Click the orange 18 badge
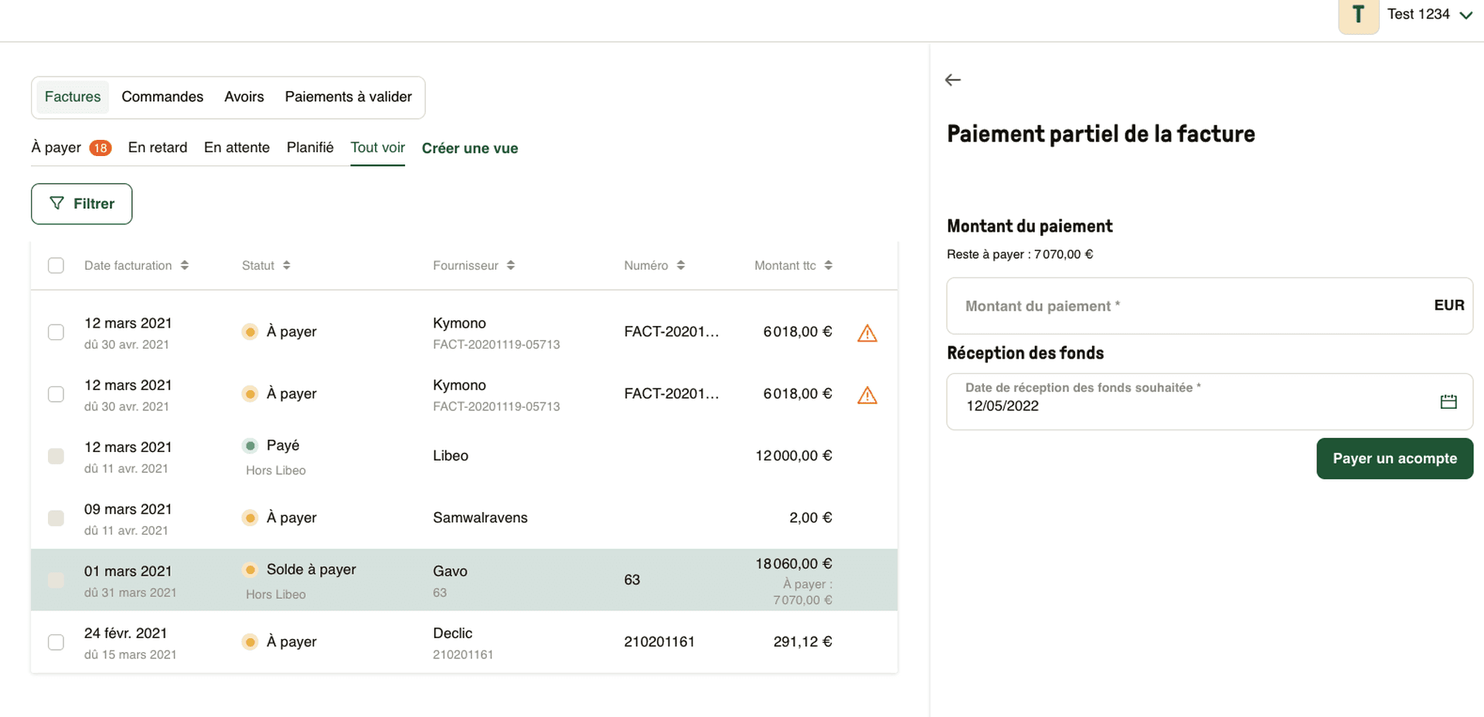The width and height of the screenshot is (1484, 717). click(100, 148)
